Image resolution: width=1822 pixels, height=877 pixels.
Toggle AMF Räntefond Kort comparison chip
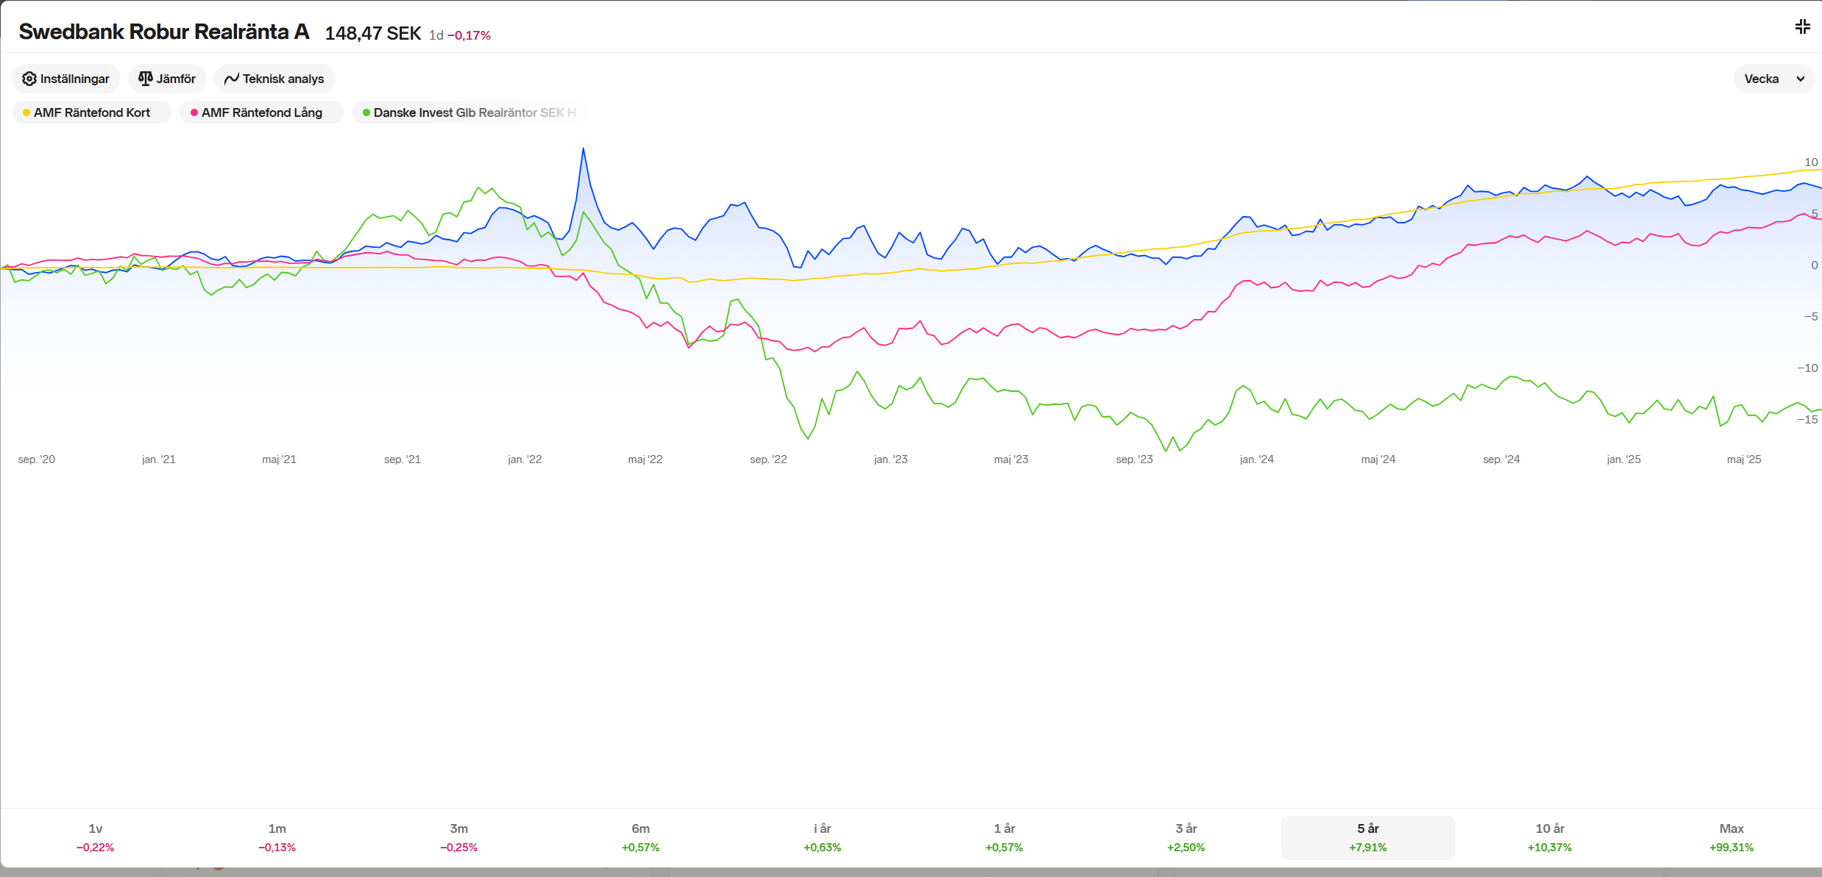[x=91, y=112]
